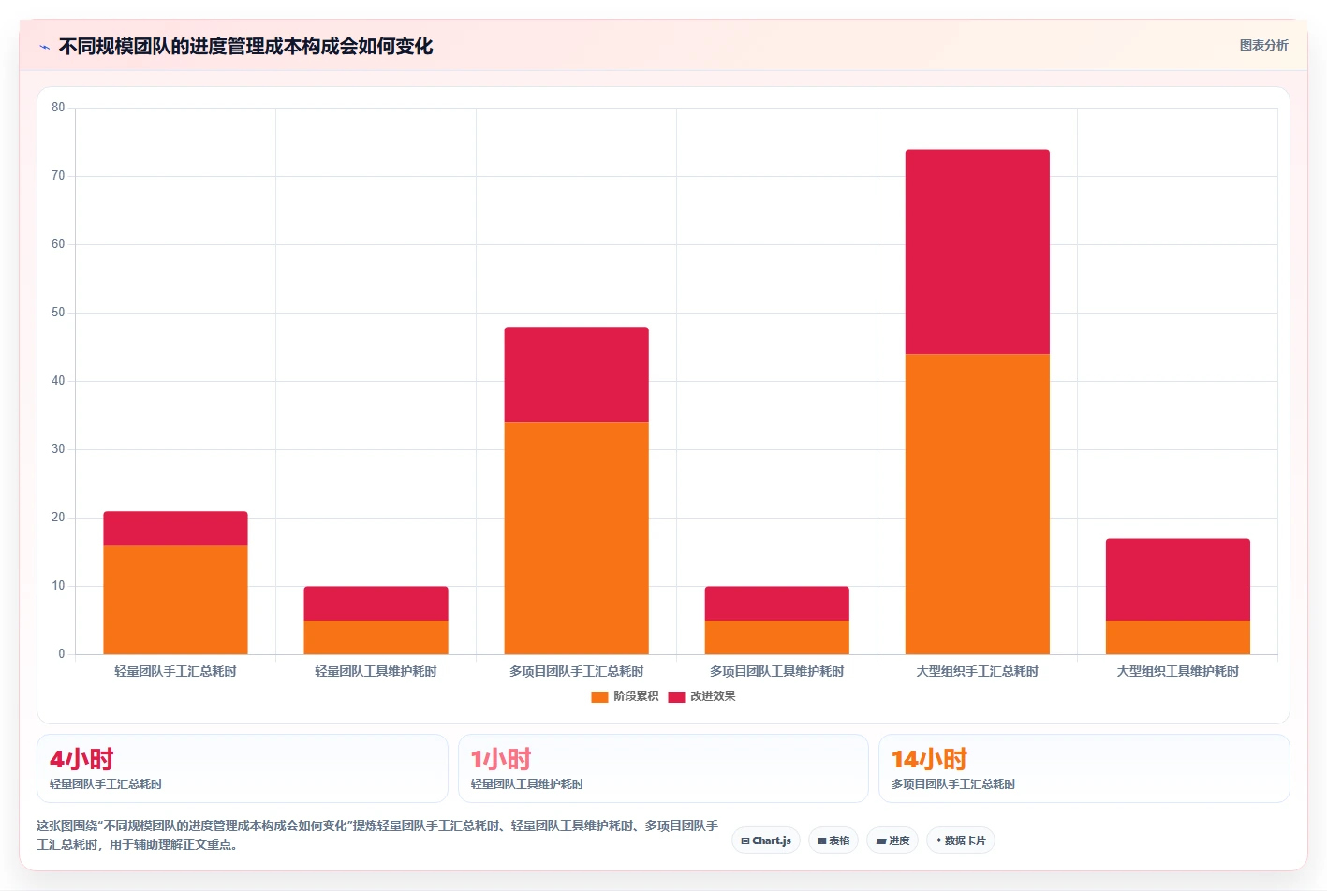Click red segment of 大型组织手工汇总耗时 bar
Image resolution: width=1327 pixels, height=891 pixels.
click(977, 252)
